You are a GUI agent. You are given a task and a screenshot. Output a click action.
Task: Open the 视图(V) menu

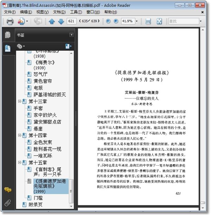tap(43, 12)
